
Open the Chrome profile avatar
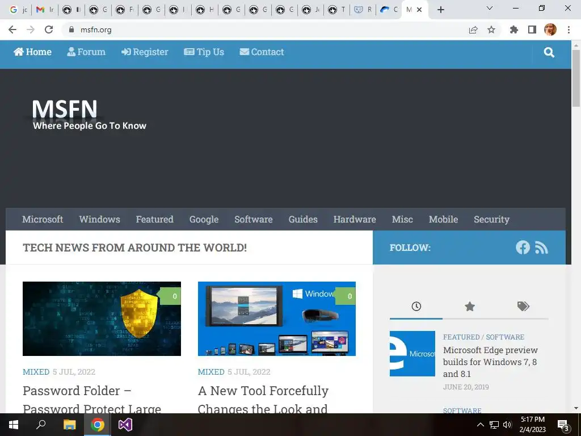(550, 30)
